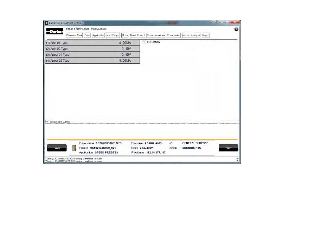
Task: Go to the Choose a Task tab
Action: tap(74, 35)
